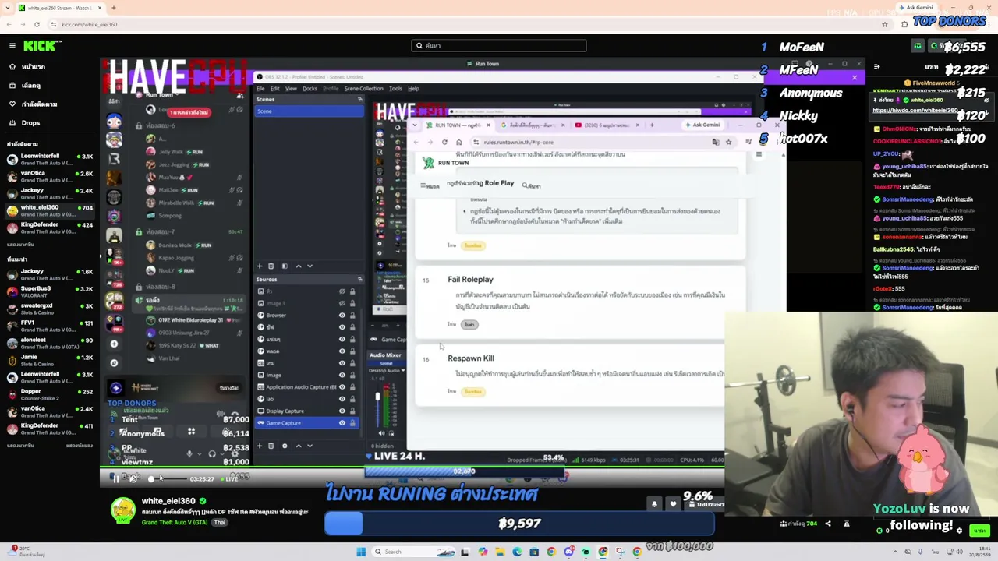The width and height of the screenshot is (998, 561).
Task: Toggle the lock on the Game Capture source
Action: tap(352, 423)
